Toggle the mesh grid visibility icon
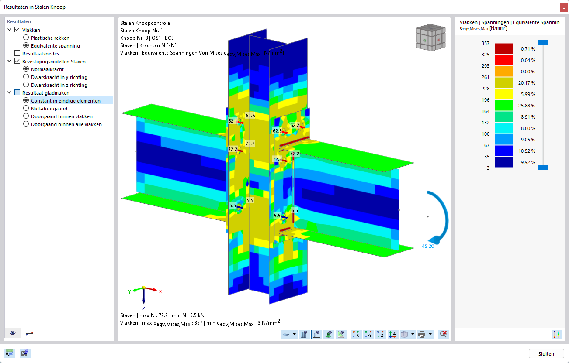The width and height of the screenshot is (569, 363). [x=305, y=335]
